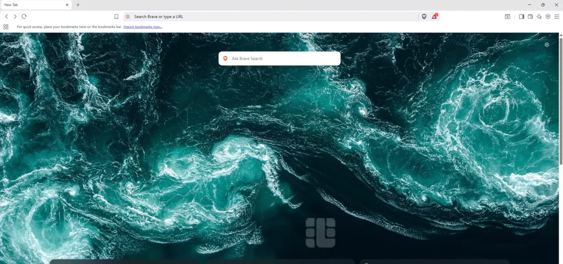Click the bookmark this tab icon
This screenshot has width=563, height=264.
coord(117,16)
